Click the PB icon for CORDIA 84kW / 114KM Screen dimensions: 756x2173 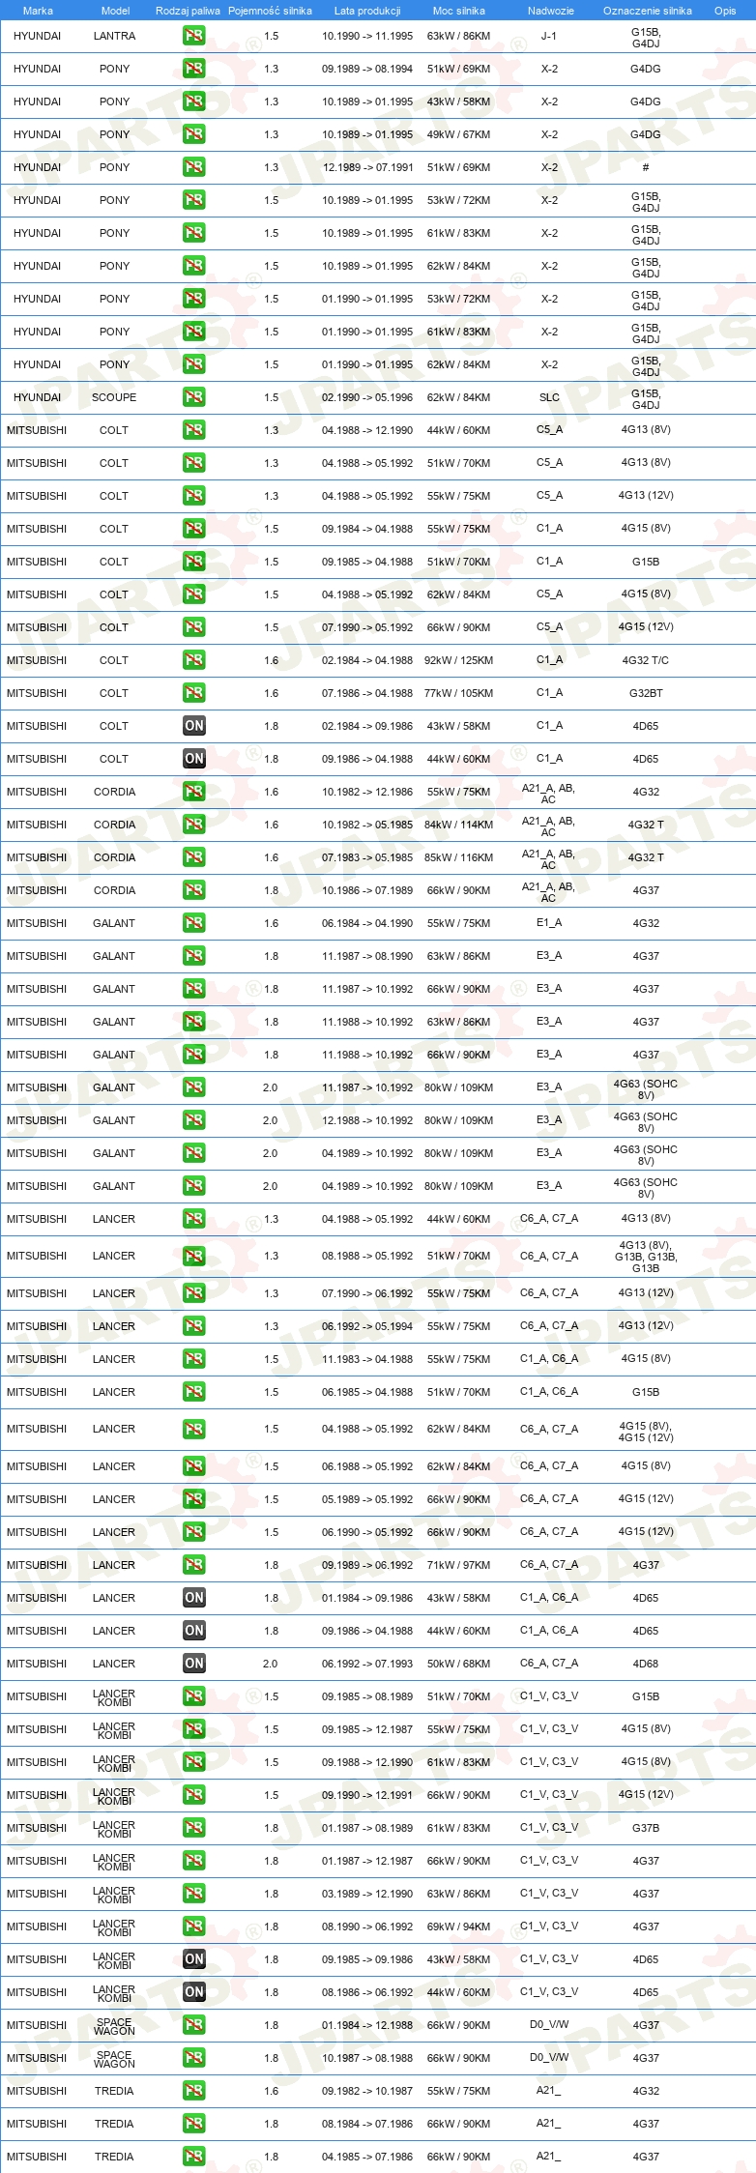click(193, 825)
